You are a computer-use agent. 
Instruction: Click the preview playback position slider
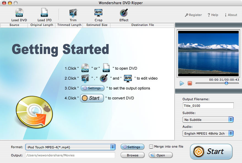click(x=217, y=83)
